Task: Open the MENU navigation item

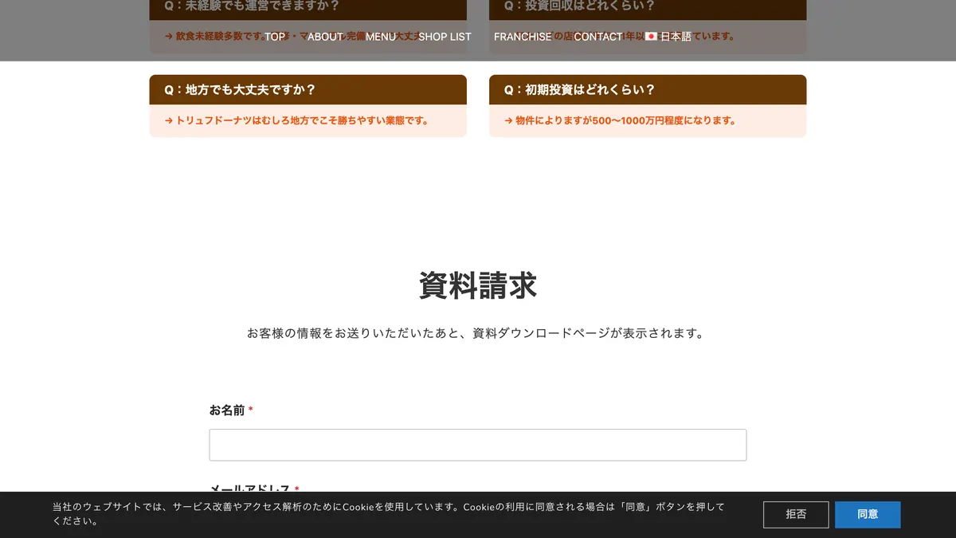Action: (381, 37)
